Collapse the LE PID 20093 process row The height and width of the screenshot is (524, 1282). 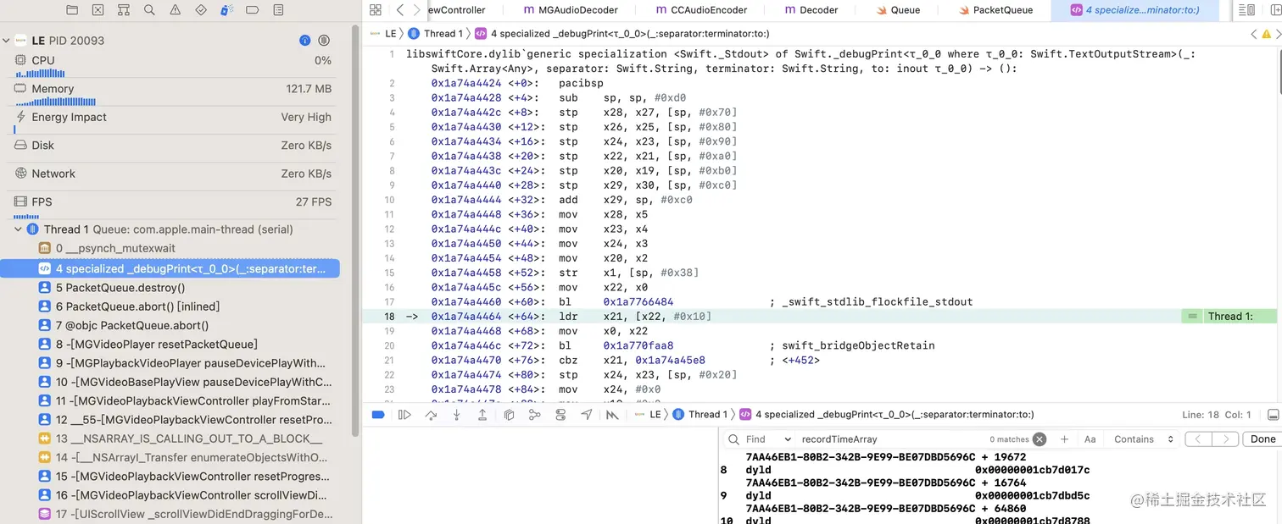pyautogui.click(x=6, y=41)
